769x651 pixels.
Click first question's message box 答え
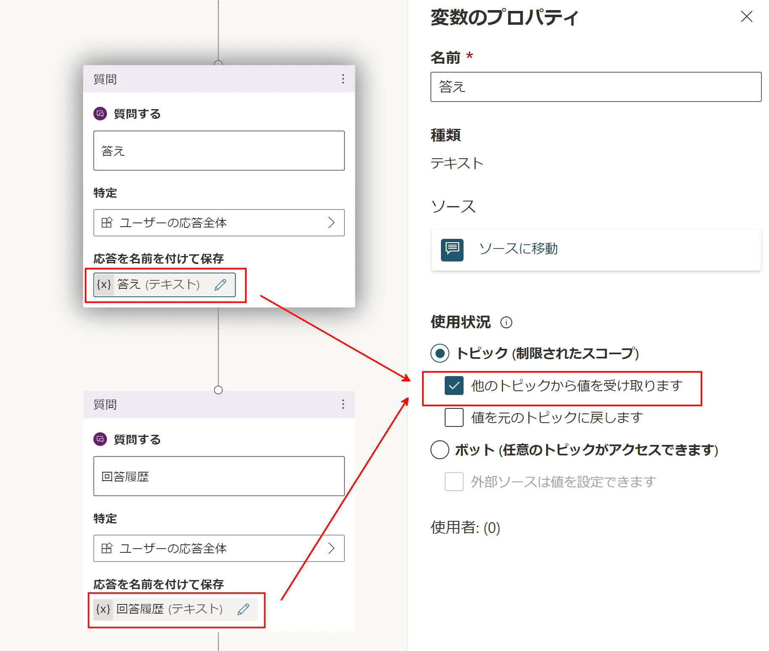coord(219,151)
